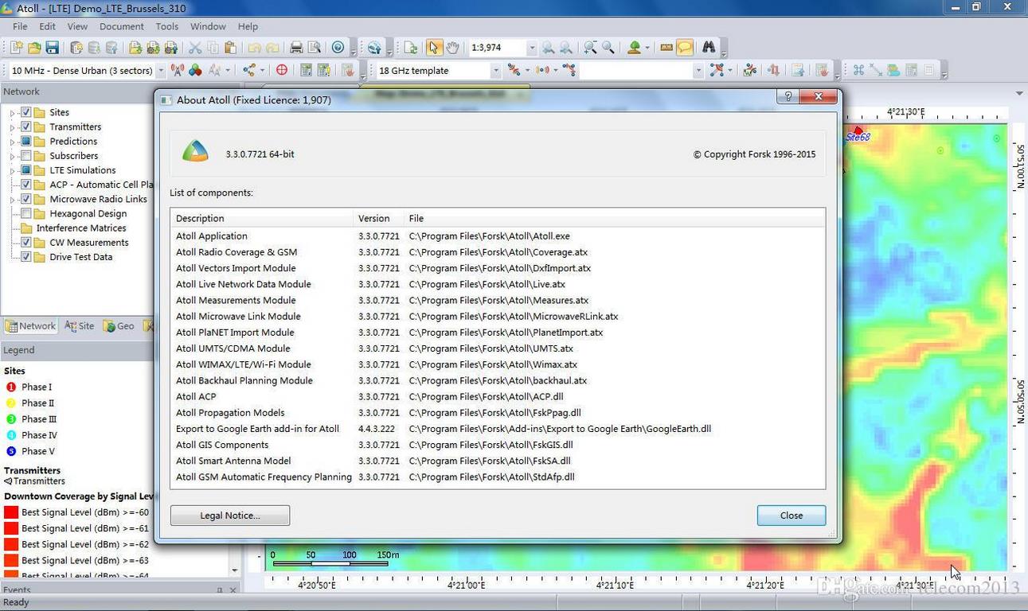Open the File menu
1028x611 pixels.
[20, 26]
